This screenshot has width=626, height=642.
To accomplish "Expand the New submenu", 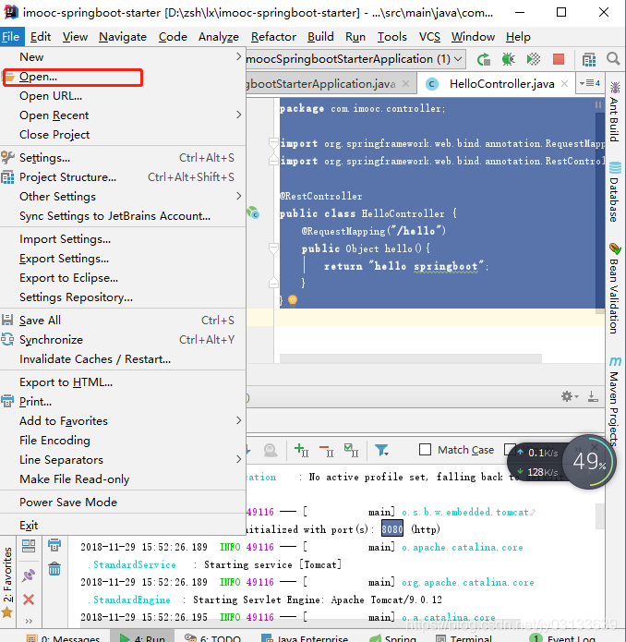I will pyautogui.click(x=123, y=57).
